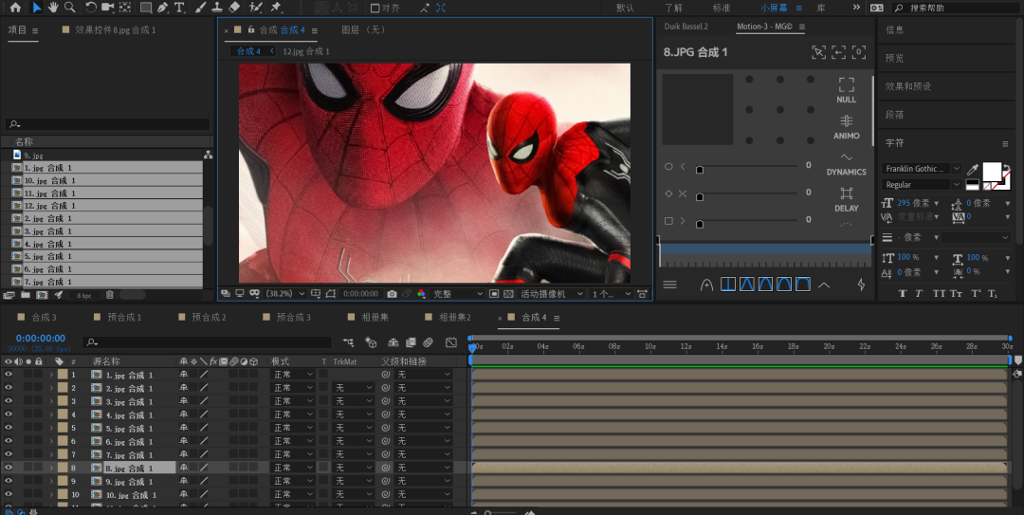Click the Motion-3 NULL tool
The image size is (1024, 515).
pos(847,90)
